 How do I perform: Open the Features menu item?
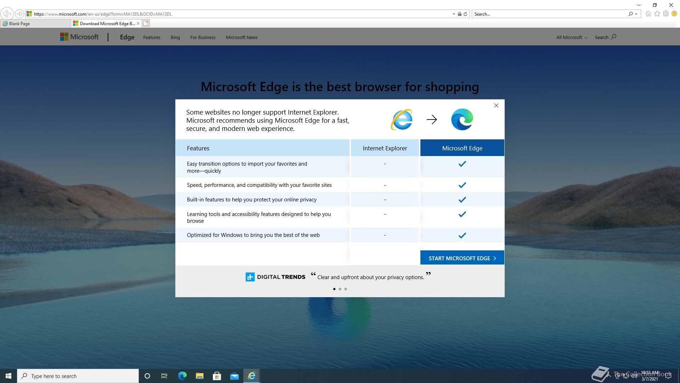pos(152,37)
